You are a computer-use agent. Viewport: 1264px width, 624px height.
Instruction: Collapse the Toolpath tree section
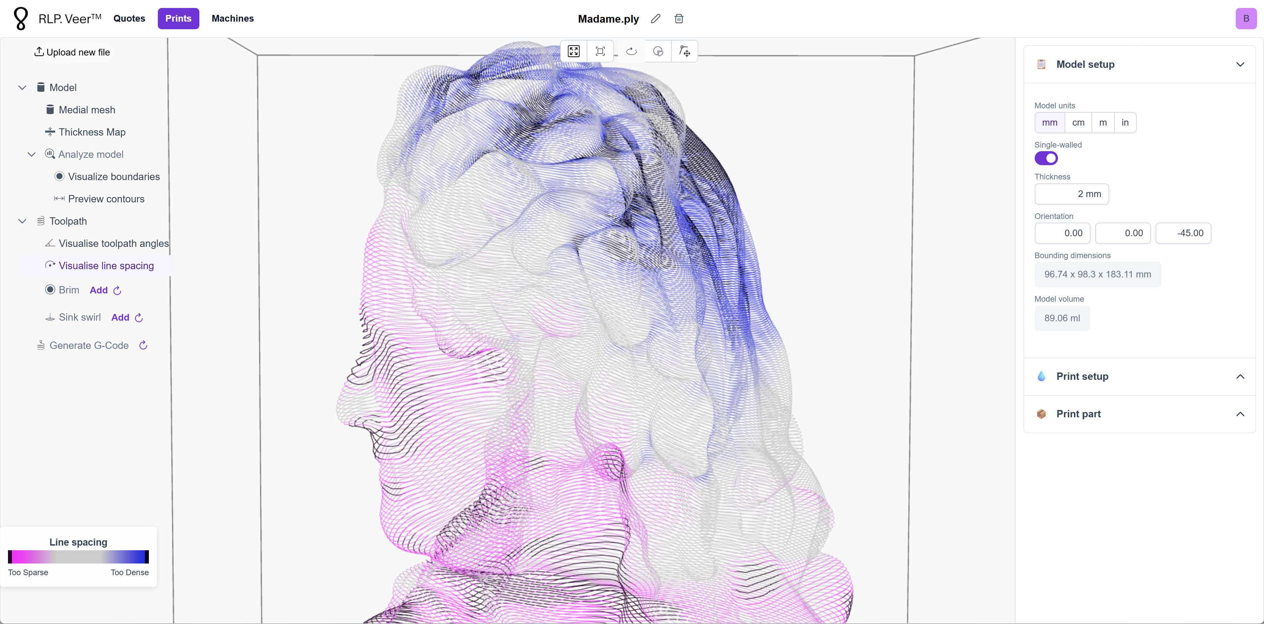click(x=22, y=221)
